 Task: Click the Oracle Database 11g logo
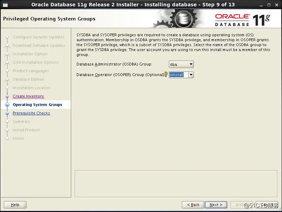[242, 20]
